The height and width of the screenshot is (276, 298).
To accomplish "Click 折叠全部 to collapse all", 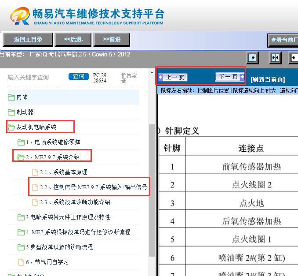I will tap(129, 78).
